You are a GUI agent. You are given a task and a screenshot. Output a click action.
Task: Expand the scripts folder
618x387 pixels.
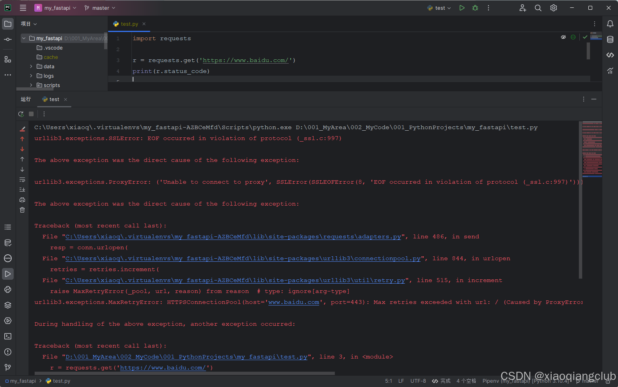point(31,85)
